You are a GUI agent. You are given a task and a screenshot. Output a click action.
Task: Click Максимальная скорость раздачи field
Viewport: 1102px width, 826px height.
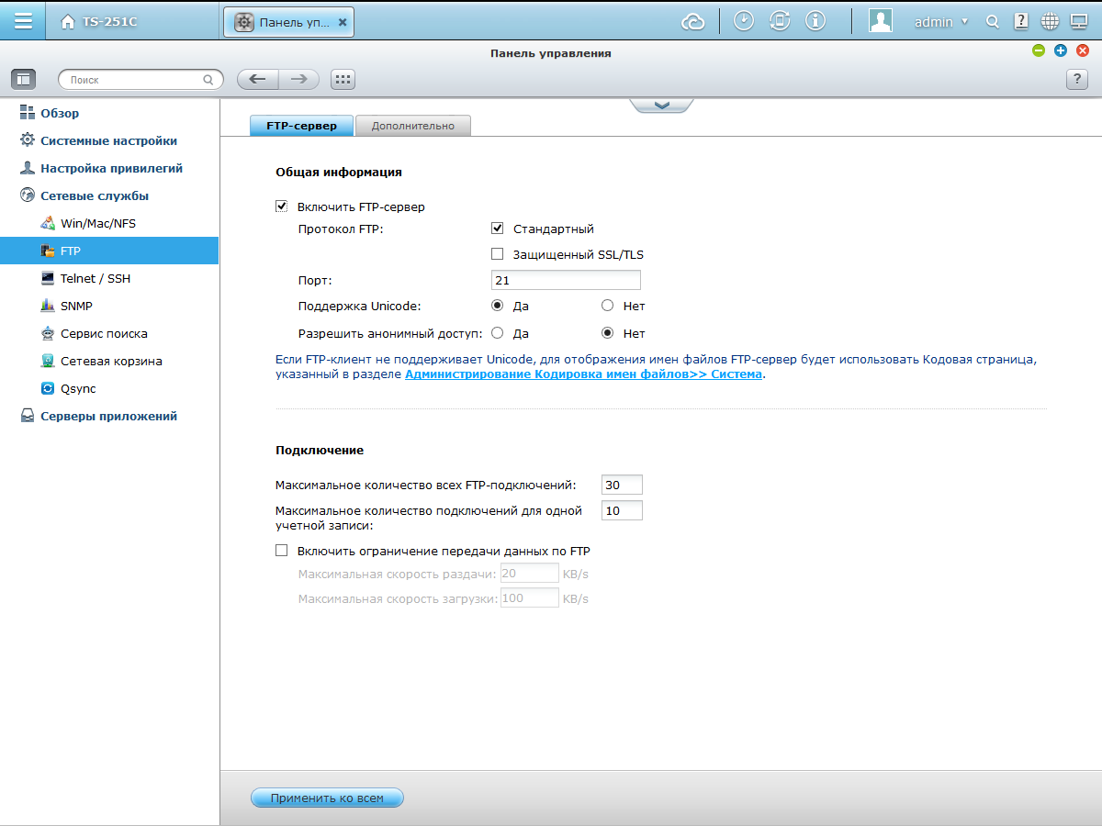[530, 573]
